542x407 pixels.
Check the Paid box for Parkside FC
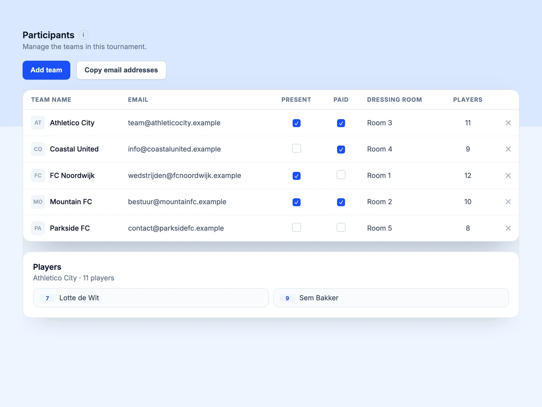pos(341,227)
